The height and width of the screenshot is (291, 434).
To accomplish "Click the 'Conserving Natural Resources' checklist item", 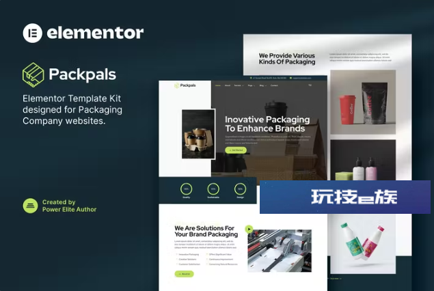I will pyautogui.click(x=223, y=264).
